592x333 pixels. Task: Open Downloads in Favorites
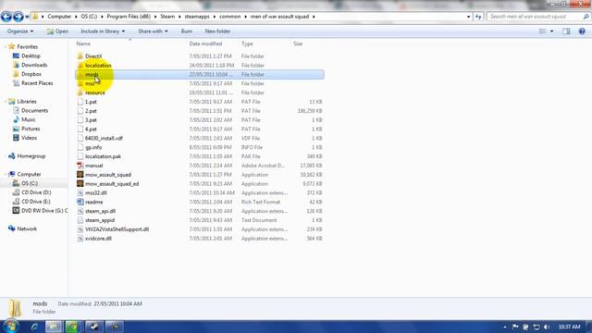[34, 65]
